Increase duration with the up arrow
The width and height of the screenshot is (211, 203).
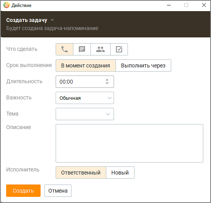coord(107,80)
